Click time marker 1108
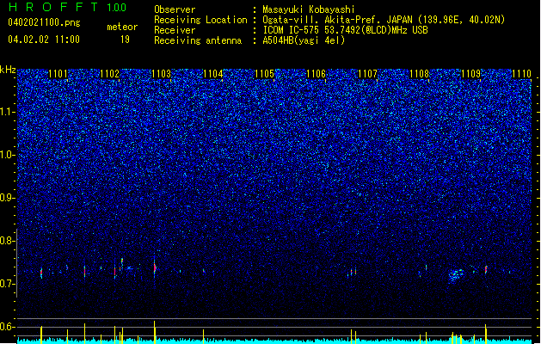The width and height of the screenshot is (541, 344). pos(419,74)
